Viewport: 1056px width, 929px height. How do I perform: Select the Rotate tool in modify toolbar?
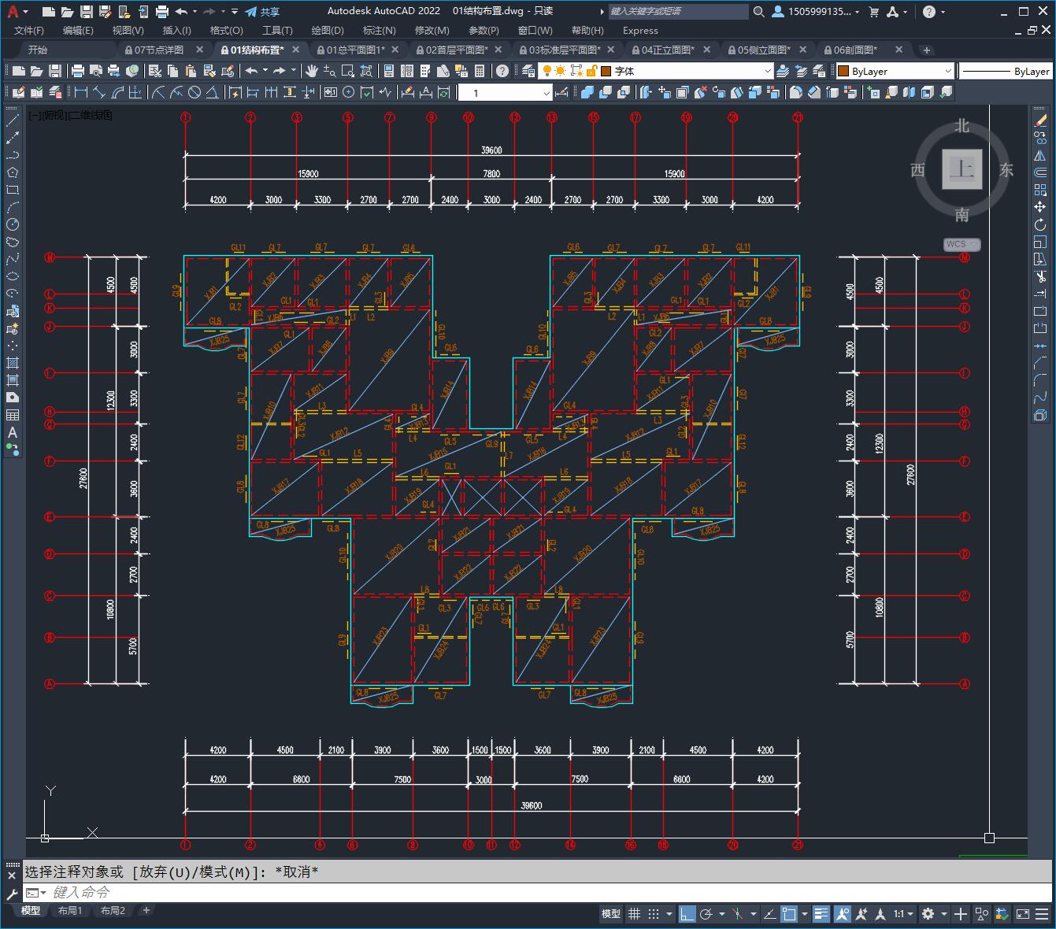click(1040, 224)
